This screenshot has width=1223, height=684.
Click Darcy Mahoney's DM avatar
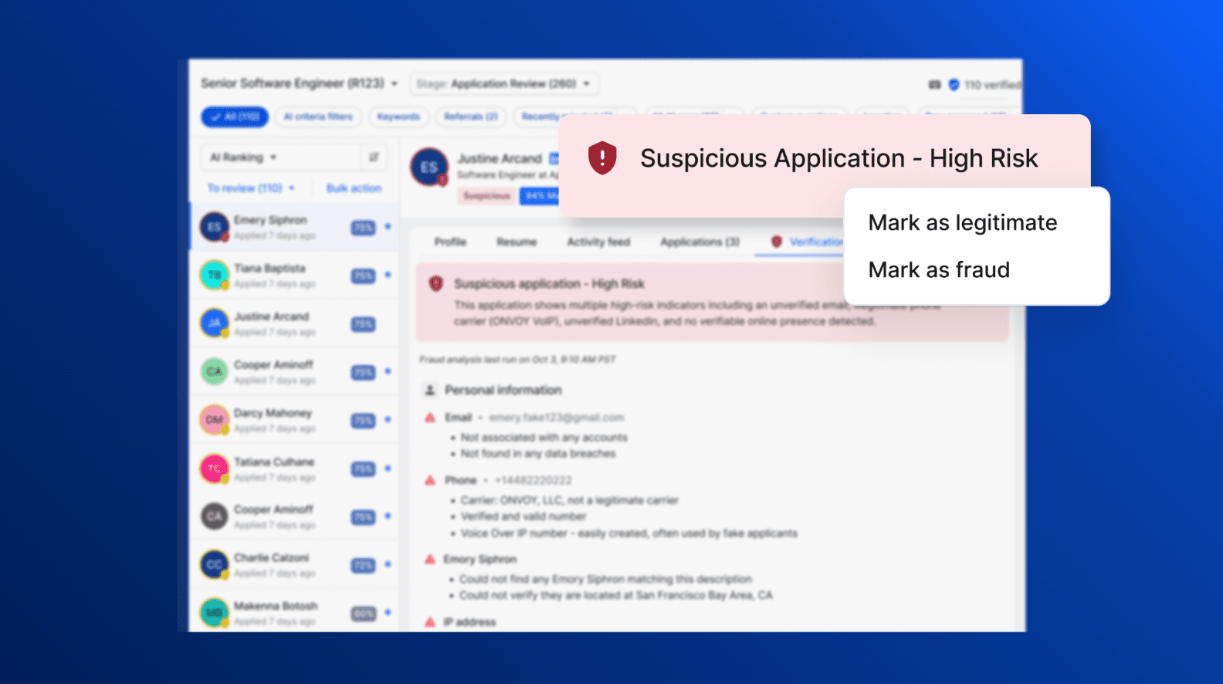(x=215, y=420)
